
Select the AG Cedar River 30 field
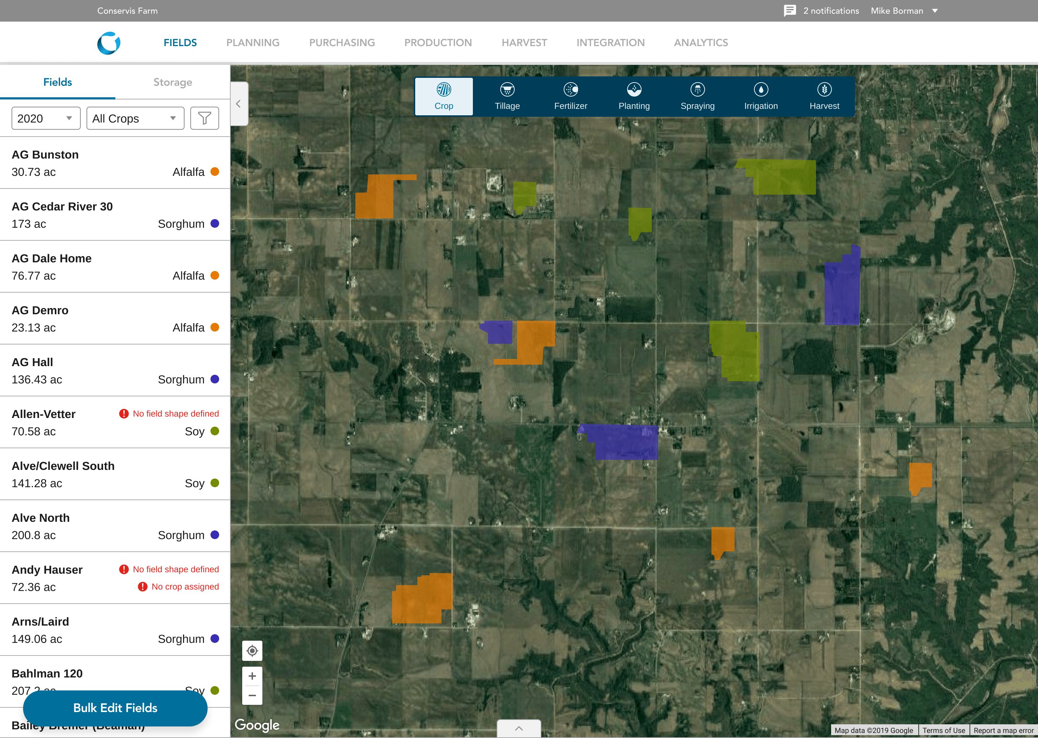(115, 215)
